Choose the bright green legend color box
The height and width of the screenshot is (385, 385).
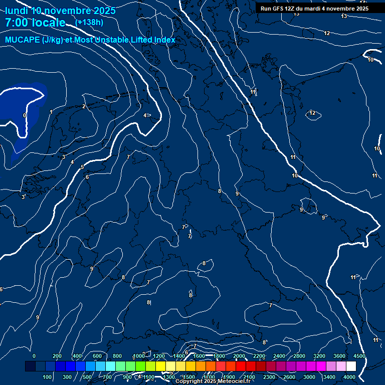(140, 367)
